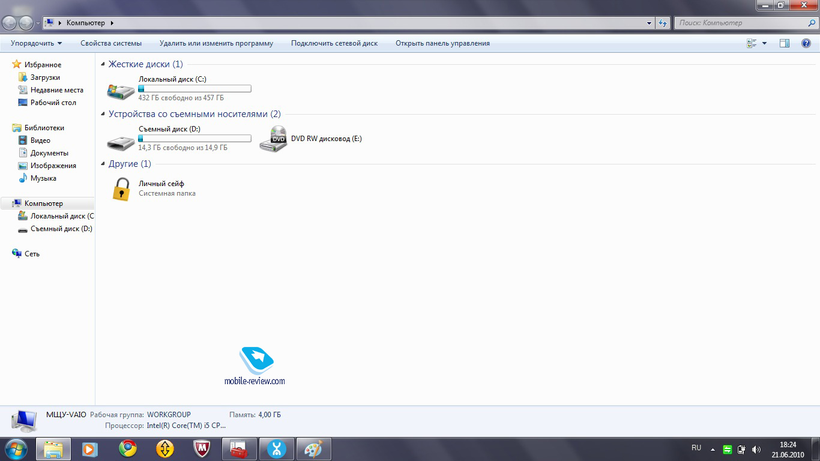This screenshot has width=820, height=461.
Task: Open the Help question mark icon
Action: point(806,43)
